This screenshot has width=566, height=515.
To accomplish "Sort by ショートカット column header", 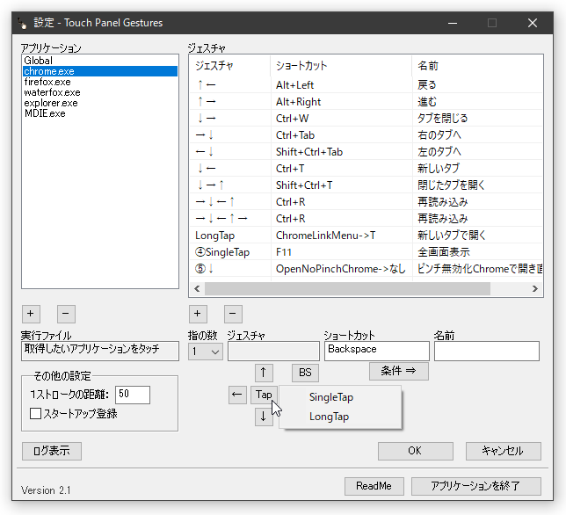I will coord(341,66).
